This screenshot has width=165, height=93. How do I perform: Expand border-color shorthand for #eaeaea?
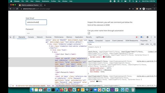(x=102, y=70)
